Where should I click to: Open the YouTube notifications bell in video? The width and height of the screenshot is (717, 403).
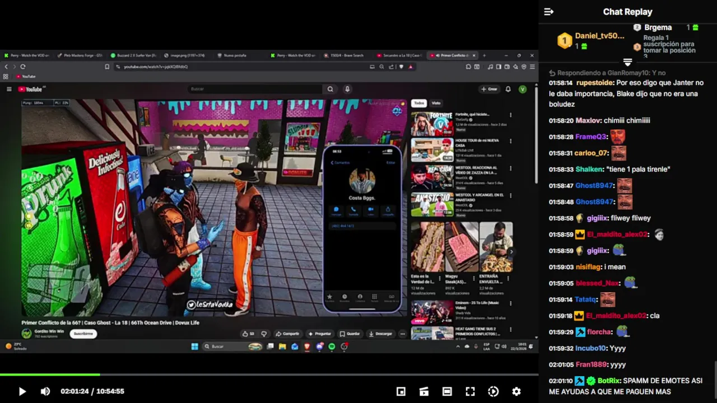click(x=508, y=89)
